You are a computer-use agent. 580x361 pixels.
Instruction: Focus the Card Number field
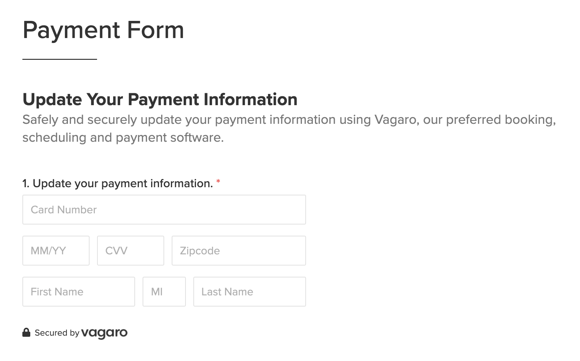pyautogui.click(x=164, y=210)
